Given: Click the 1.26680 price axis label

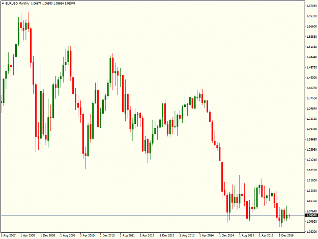Looking at the screenshot, I should tap(312, 139).
